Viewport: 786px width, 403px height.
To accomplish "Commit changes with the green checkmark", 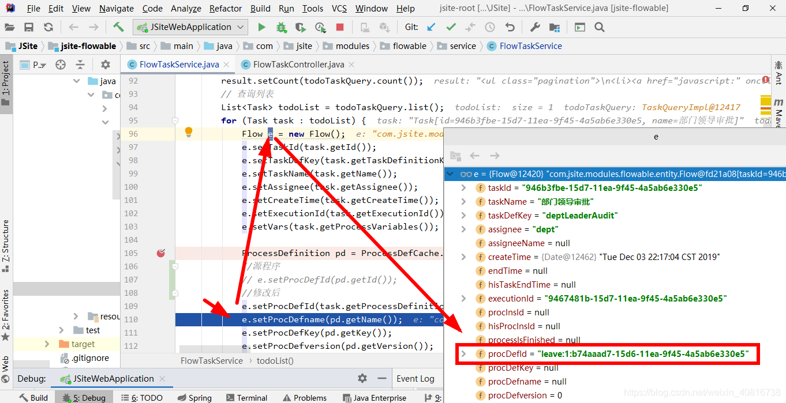I will click(x=451, y=27).
